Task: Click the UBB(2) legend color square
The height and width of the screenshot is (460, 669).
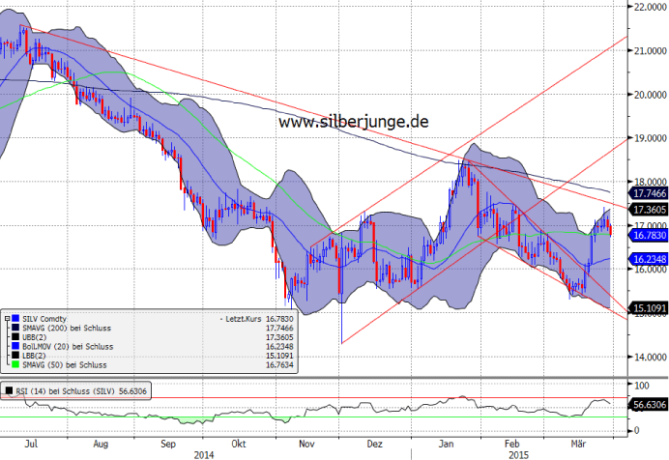Action: [x=14, y=335]
